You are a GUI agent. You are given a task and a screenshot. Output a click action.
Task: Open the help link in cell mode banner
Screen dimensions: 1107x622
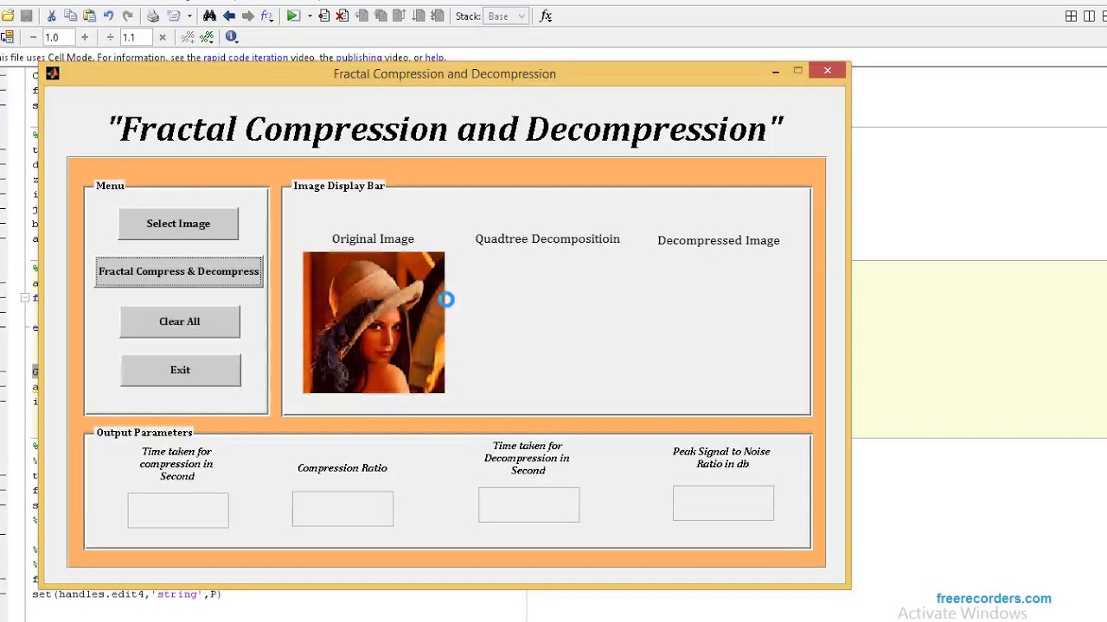tap(434, 58)
